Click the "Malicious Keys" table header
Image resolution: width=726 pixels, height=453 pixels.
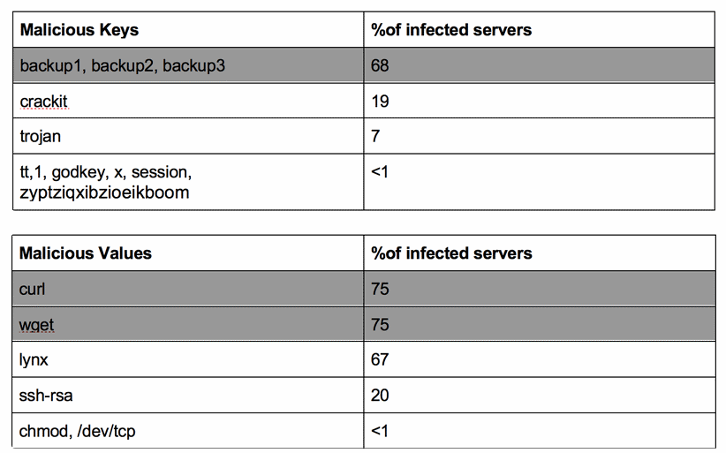(79, 30)
